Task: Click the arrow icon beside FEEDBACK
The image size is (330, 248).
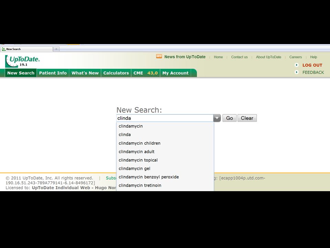Action: click(297, 72)
